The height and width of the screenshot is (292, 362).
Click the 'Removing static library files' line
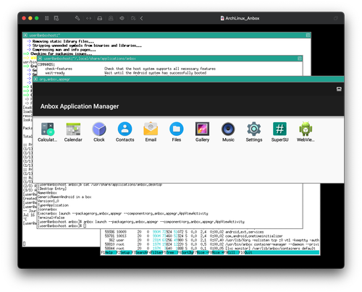(60, 41)
